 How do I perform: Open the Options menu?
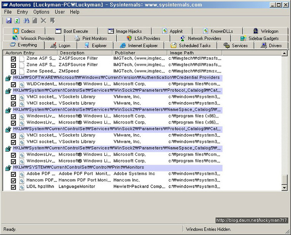41,12
